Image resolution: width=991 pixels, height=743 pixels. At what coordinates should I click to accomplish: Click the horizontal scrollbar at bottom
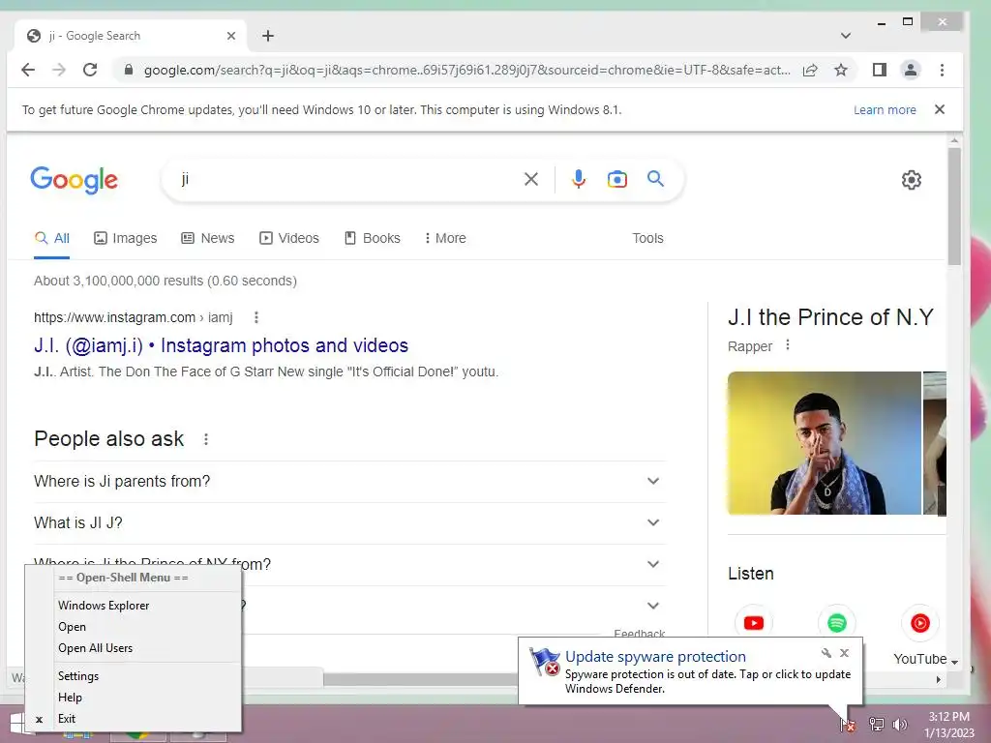[x=420, y=678]
